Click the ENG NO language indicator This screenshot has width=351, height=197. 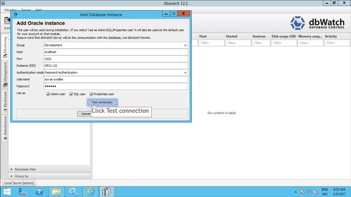point(325,192)
